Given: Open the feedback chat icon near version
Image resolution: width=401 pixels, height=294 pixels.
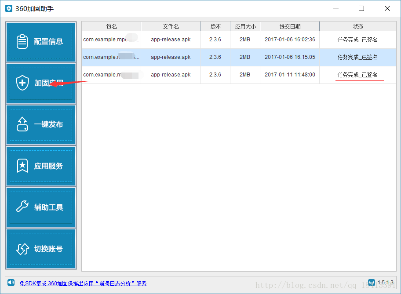Looking at the screenshot, I should (x=372, y=283).
